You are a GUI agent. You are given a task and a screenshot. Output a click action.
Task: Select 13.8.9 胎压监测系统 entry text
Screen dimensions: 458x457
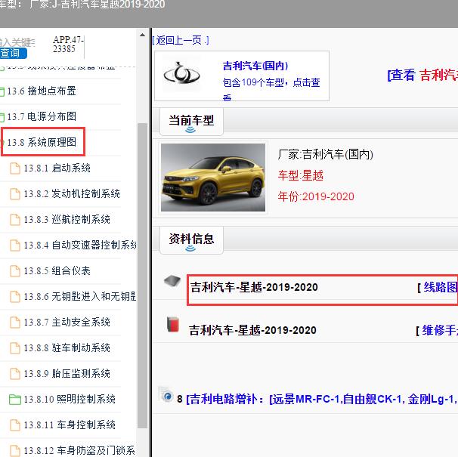[x=67, y=373]
